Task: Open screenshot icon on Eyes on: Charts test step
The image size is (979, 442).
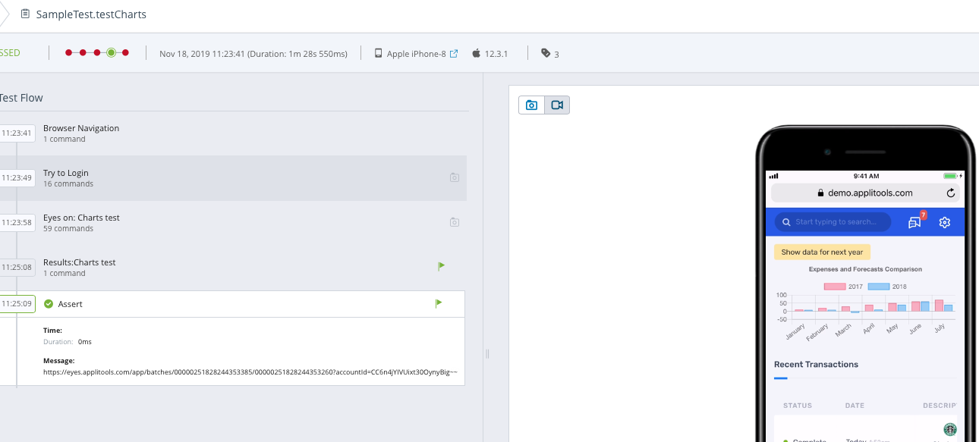Action: [x=454, y=222]
